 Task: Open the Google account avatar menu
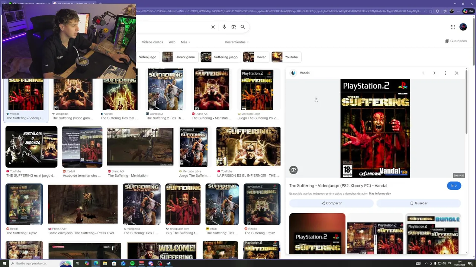463,27
